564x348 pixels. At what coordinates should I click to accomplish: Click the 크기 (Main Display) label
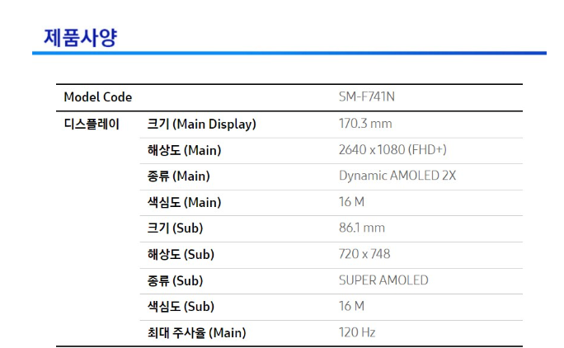pos(201,125)
